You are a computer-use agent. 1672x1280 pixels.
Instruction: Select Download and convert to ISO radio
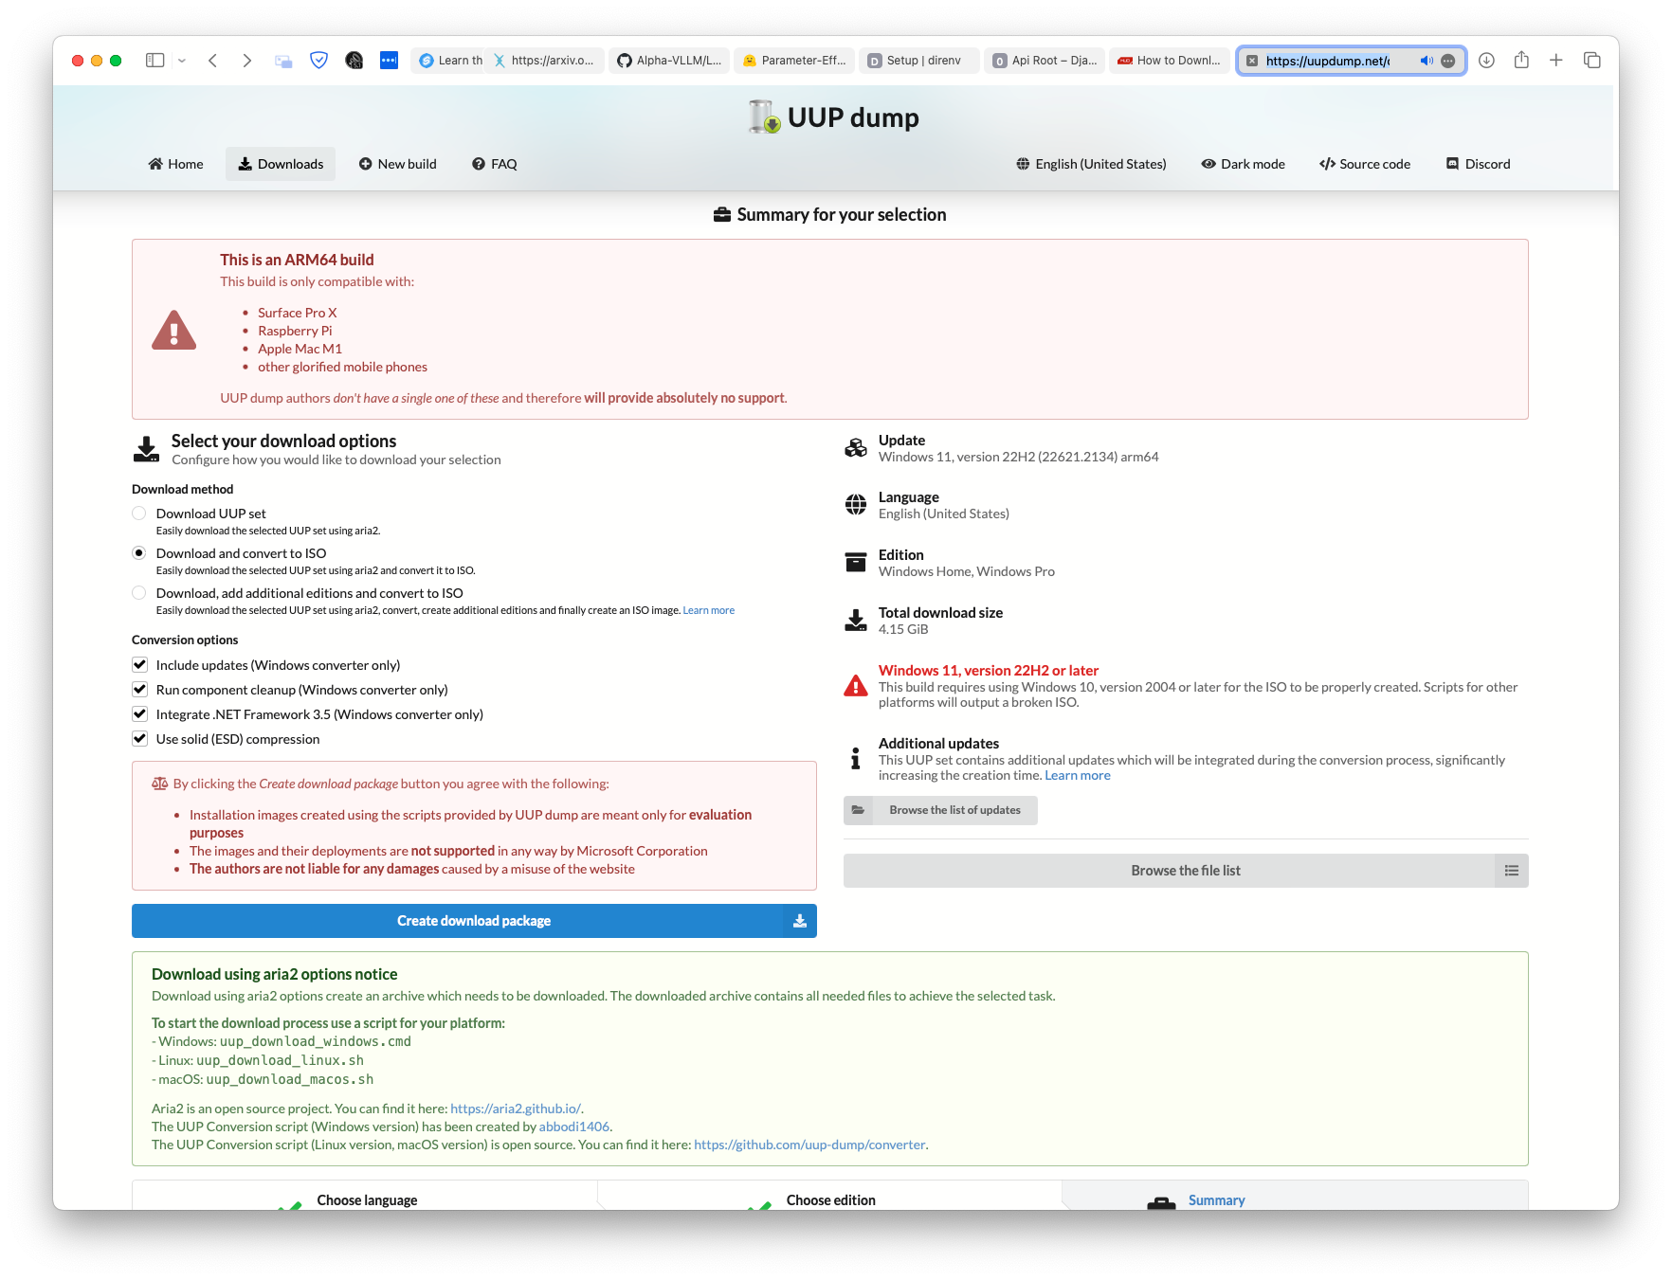139,553
